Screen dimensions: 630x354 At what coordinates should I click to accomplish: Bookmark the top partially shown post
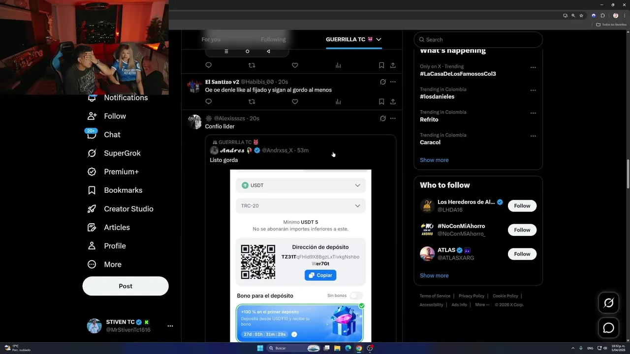tap(381, 65)
